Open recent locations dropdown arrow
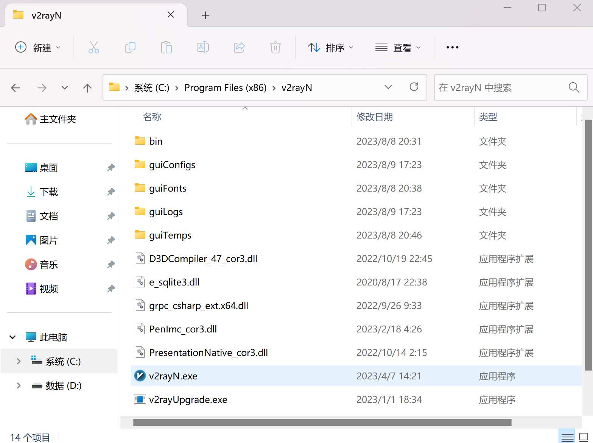This screenshot has width=593, height=443. (65, 88)
